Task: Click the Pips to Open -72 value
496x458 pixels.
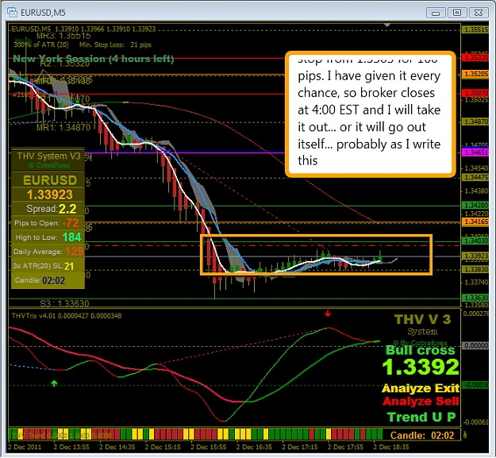Action: point(71,223)
